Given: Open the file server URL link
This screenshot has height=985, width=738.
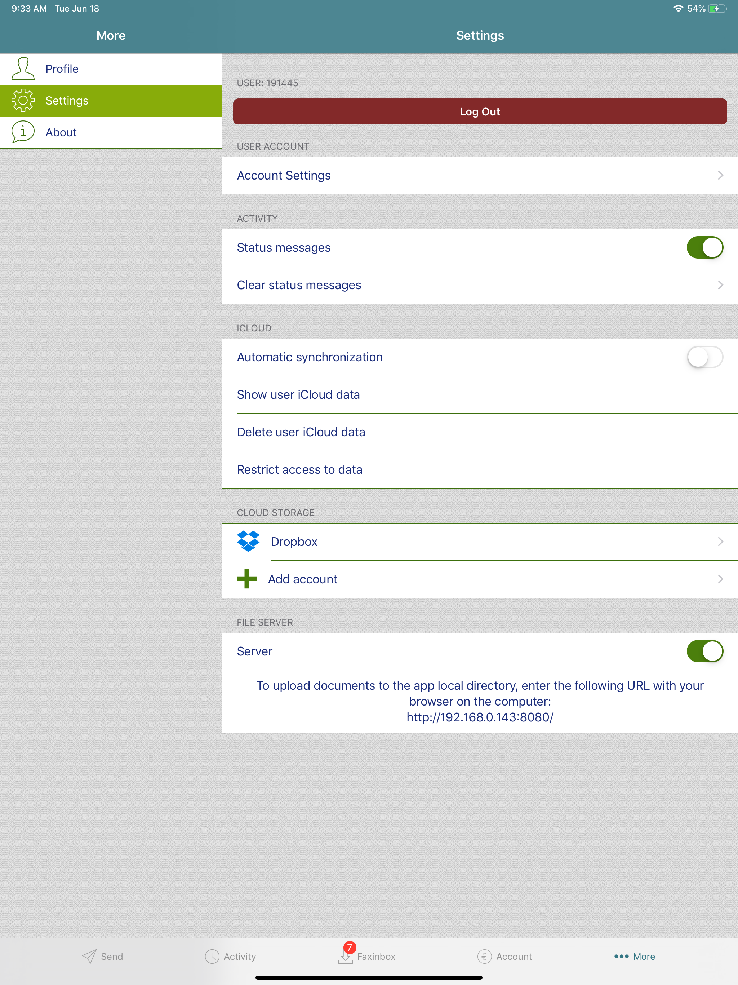Looking at the screenshot, I should pos(480,717).
